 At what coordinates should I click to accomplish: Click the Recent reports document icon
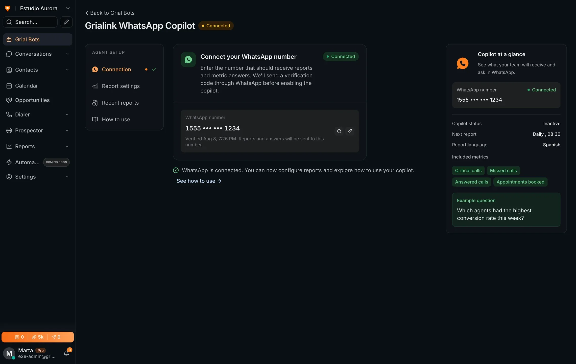click(x=95, y=103)
